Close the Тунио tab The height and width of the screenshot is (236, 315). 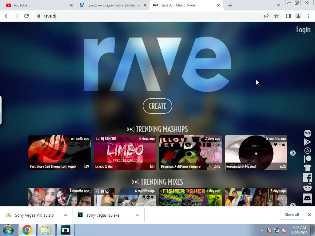click(145, 5)
